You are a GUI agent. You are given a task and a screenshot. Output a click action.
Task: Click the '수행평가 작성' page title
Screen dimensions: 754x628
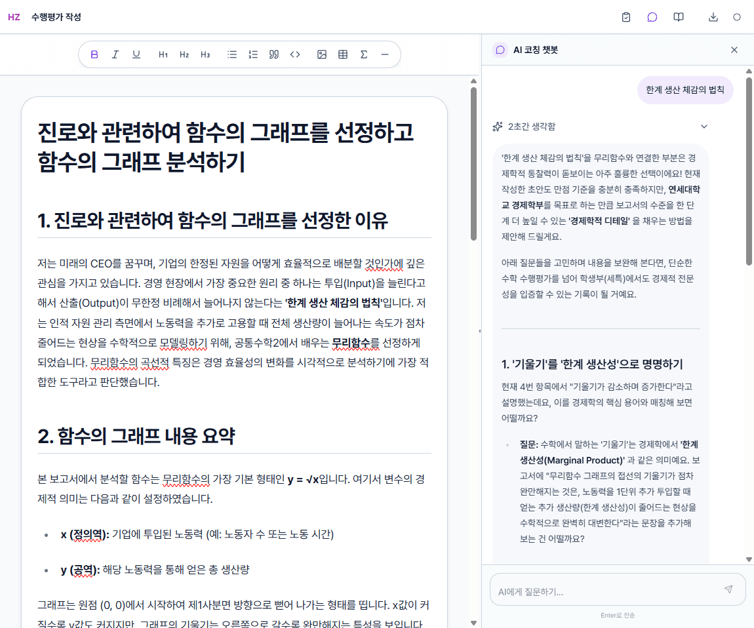point(56,17)
